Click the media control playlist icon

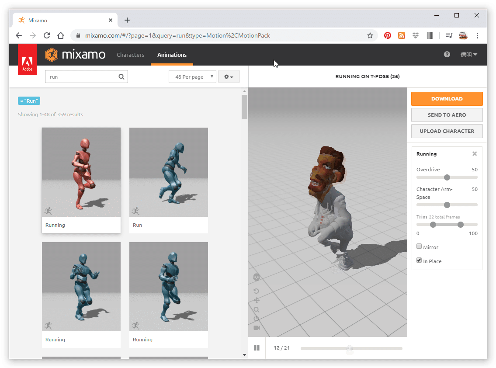coord(449,35)
